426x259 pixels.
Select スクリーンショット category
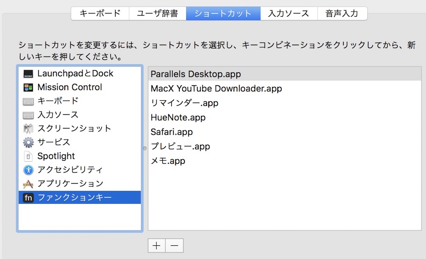[x=80, y=128]
